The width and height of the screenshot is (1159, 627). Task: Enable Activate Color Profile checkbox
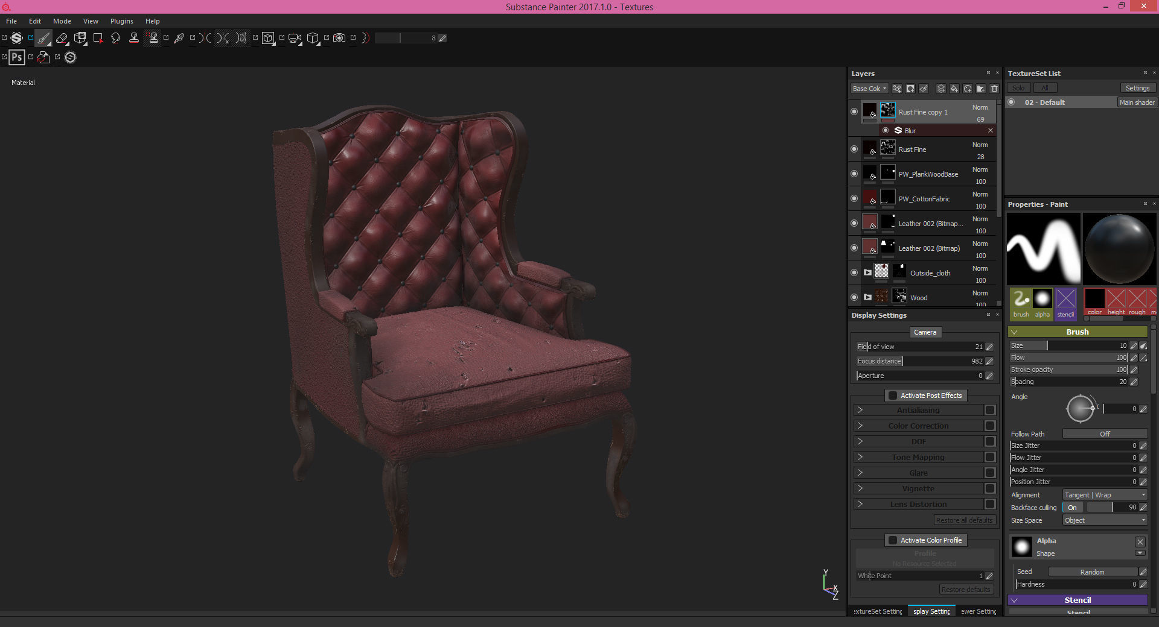tap(893, 540)
